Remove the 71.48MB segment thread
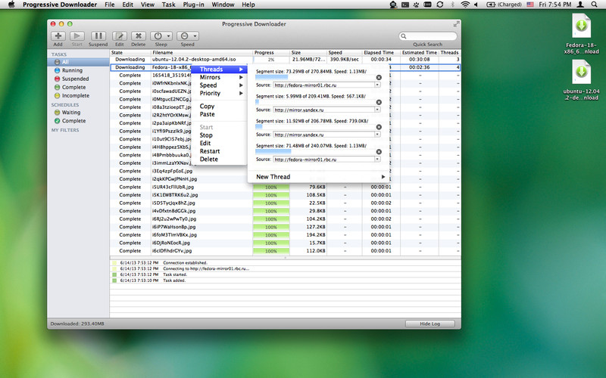Viewport: 606px width, 378px height. (x=379, y=152)
